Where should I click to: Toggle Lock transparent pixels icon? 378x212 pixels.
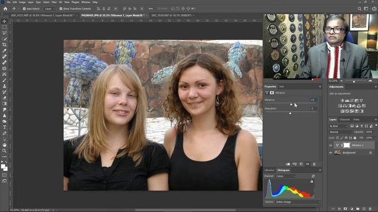337,138
